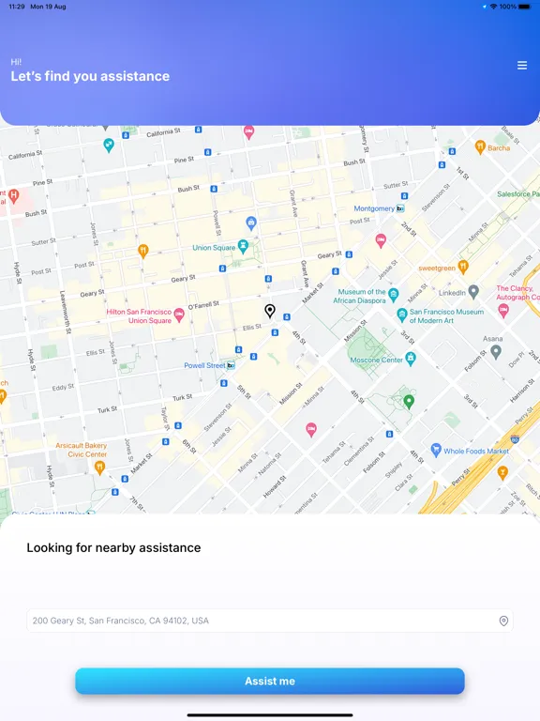Select the red hospital H marker
The width and height of the screenshot is (540, 721).
pos(14,196)
